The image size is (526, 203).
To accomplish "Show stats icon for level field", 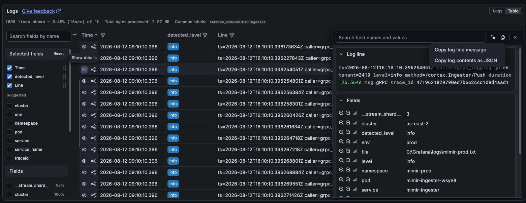I will [355, 161].
